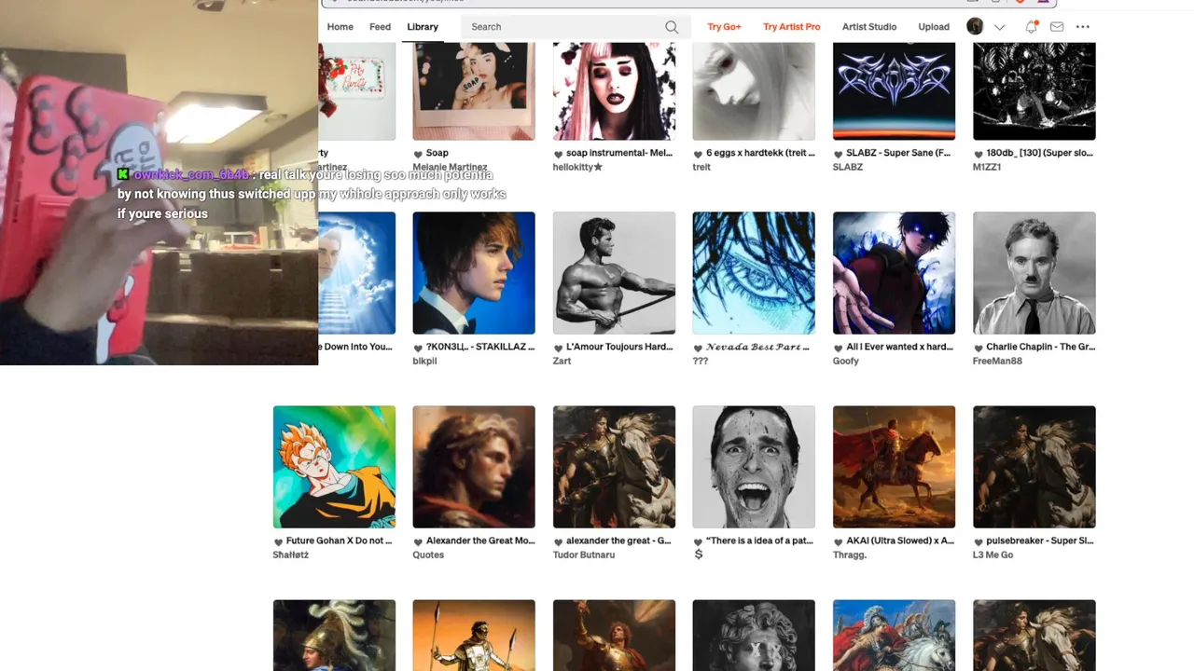Click the user profile avatar

pyautogui.click(x=975, y=26)
